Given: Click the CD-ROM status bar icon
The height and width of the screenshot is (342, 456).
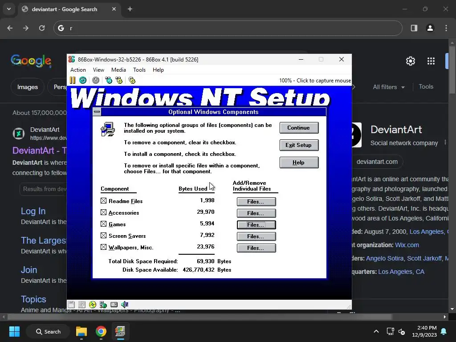Looking at the screenshot, I should tap(93, 305).
